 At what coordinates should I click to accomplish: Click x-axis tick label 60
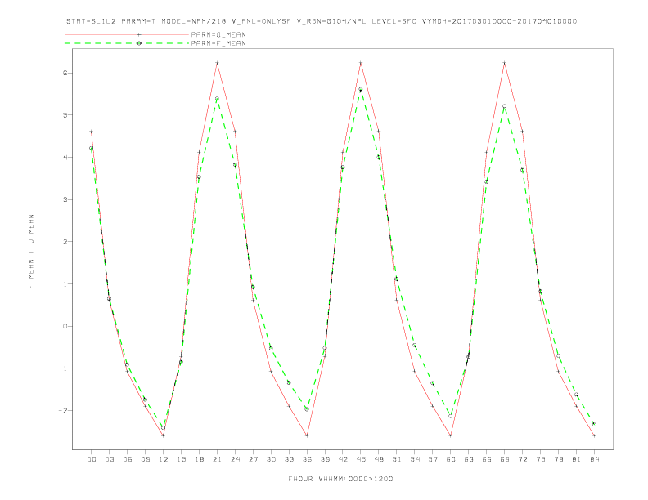point(451,459)
